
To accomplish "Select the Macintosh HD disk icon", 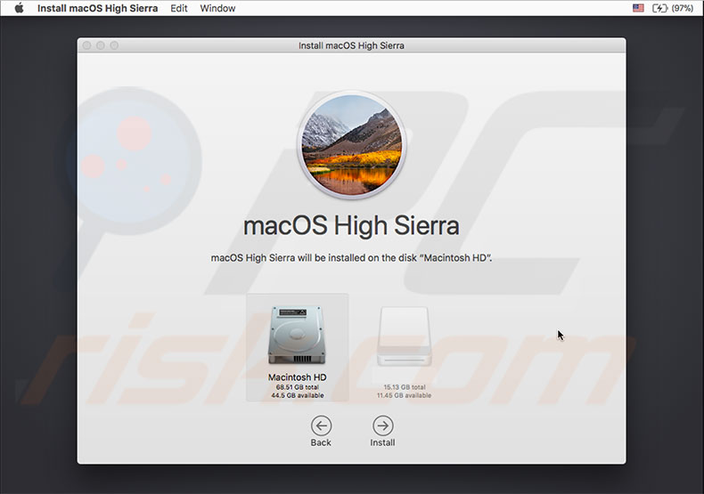I will click(297, 335).
